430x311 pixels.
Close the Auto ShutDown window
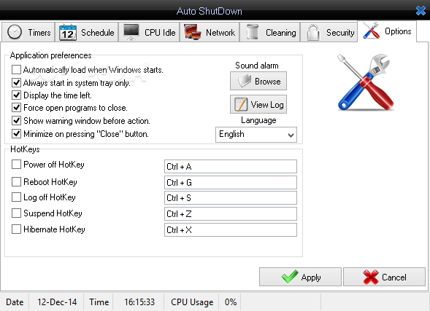[x=421, y=11]
